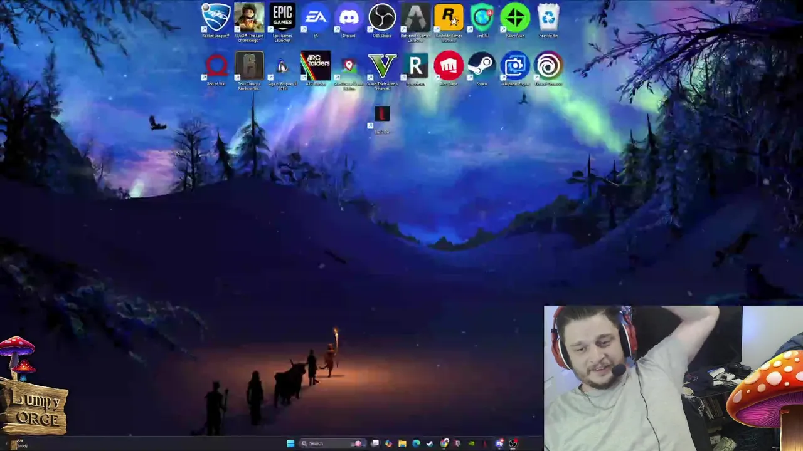Open the NVIDIA app on the taskbar
Viewport: 803px width, 451px height.
pyautogui.click(x=471, y=443)
